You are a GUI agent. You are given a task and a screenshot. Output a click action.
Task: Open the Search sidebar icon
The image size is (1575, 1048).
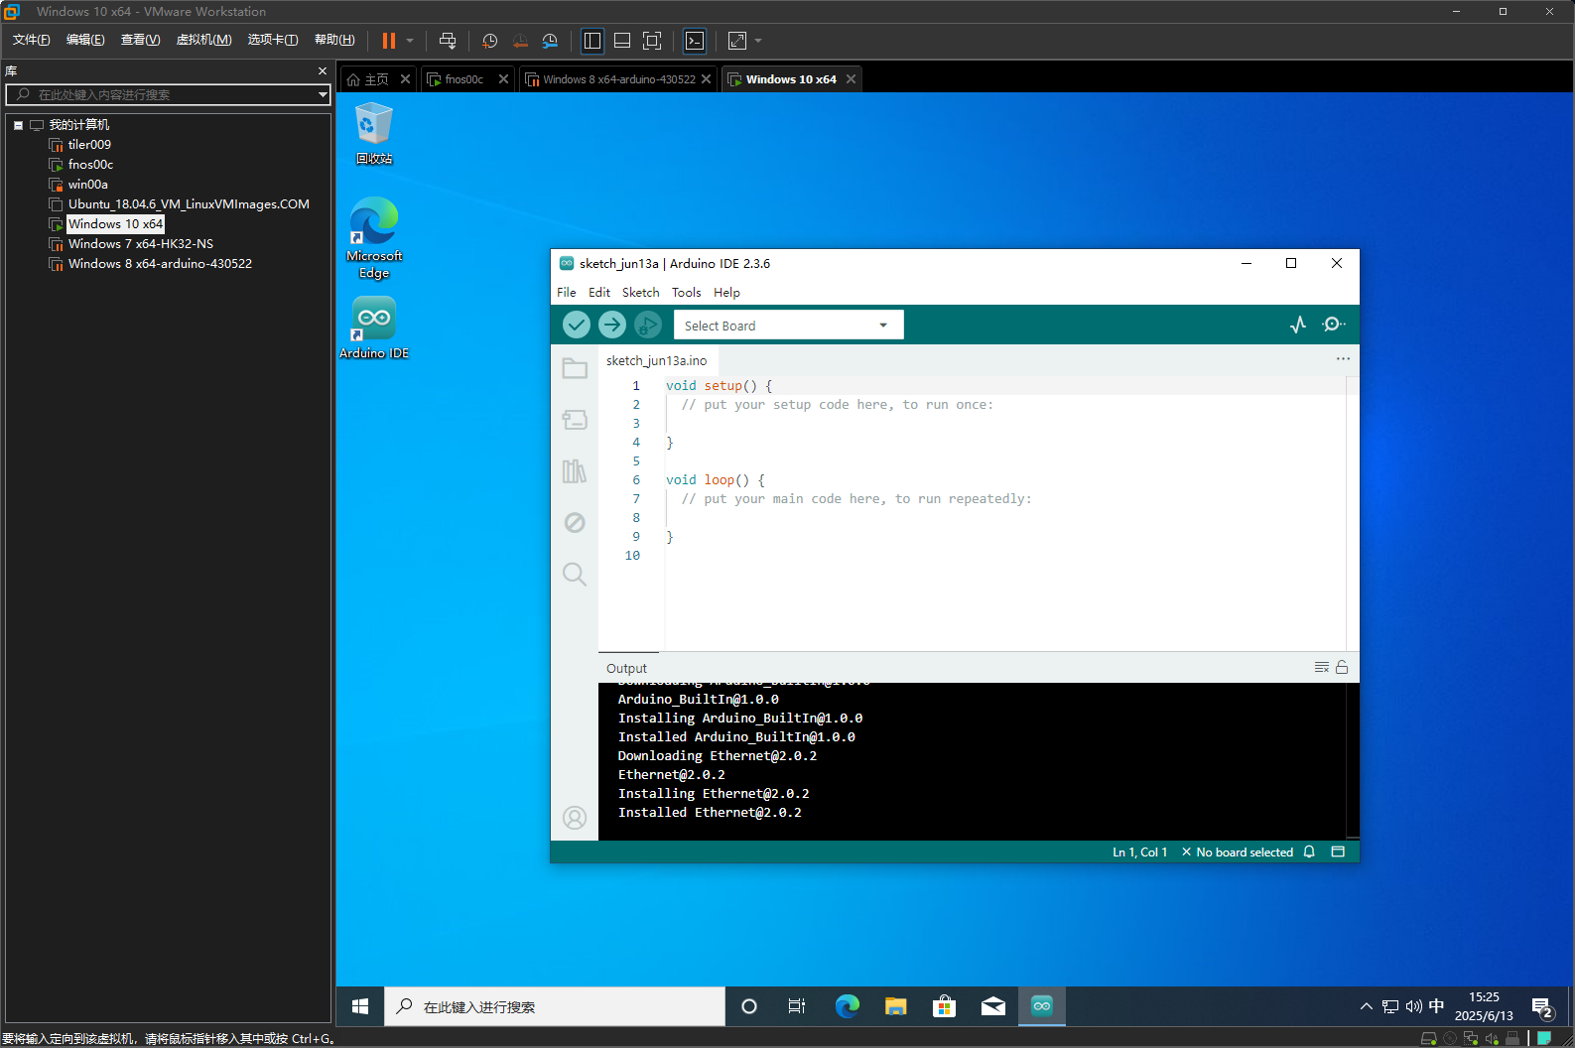(575, 574)
